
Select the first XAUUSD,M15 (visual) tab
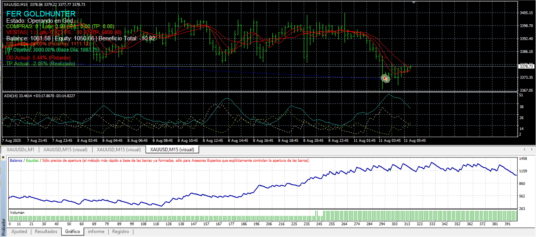pyautogui.click(x=66, y=150)
